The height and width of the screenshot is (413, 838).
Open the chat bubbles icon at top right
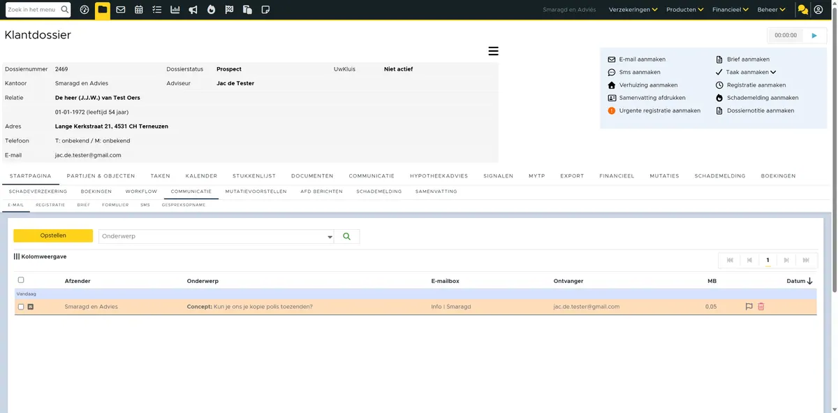point(803,10)
